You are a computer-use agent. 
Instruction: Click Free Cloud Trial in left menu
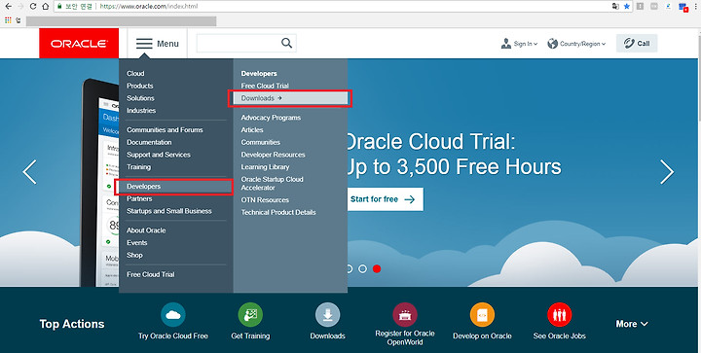point(151,274)
